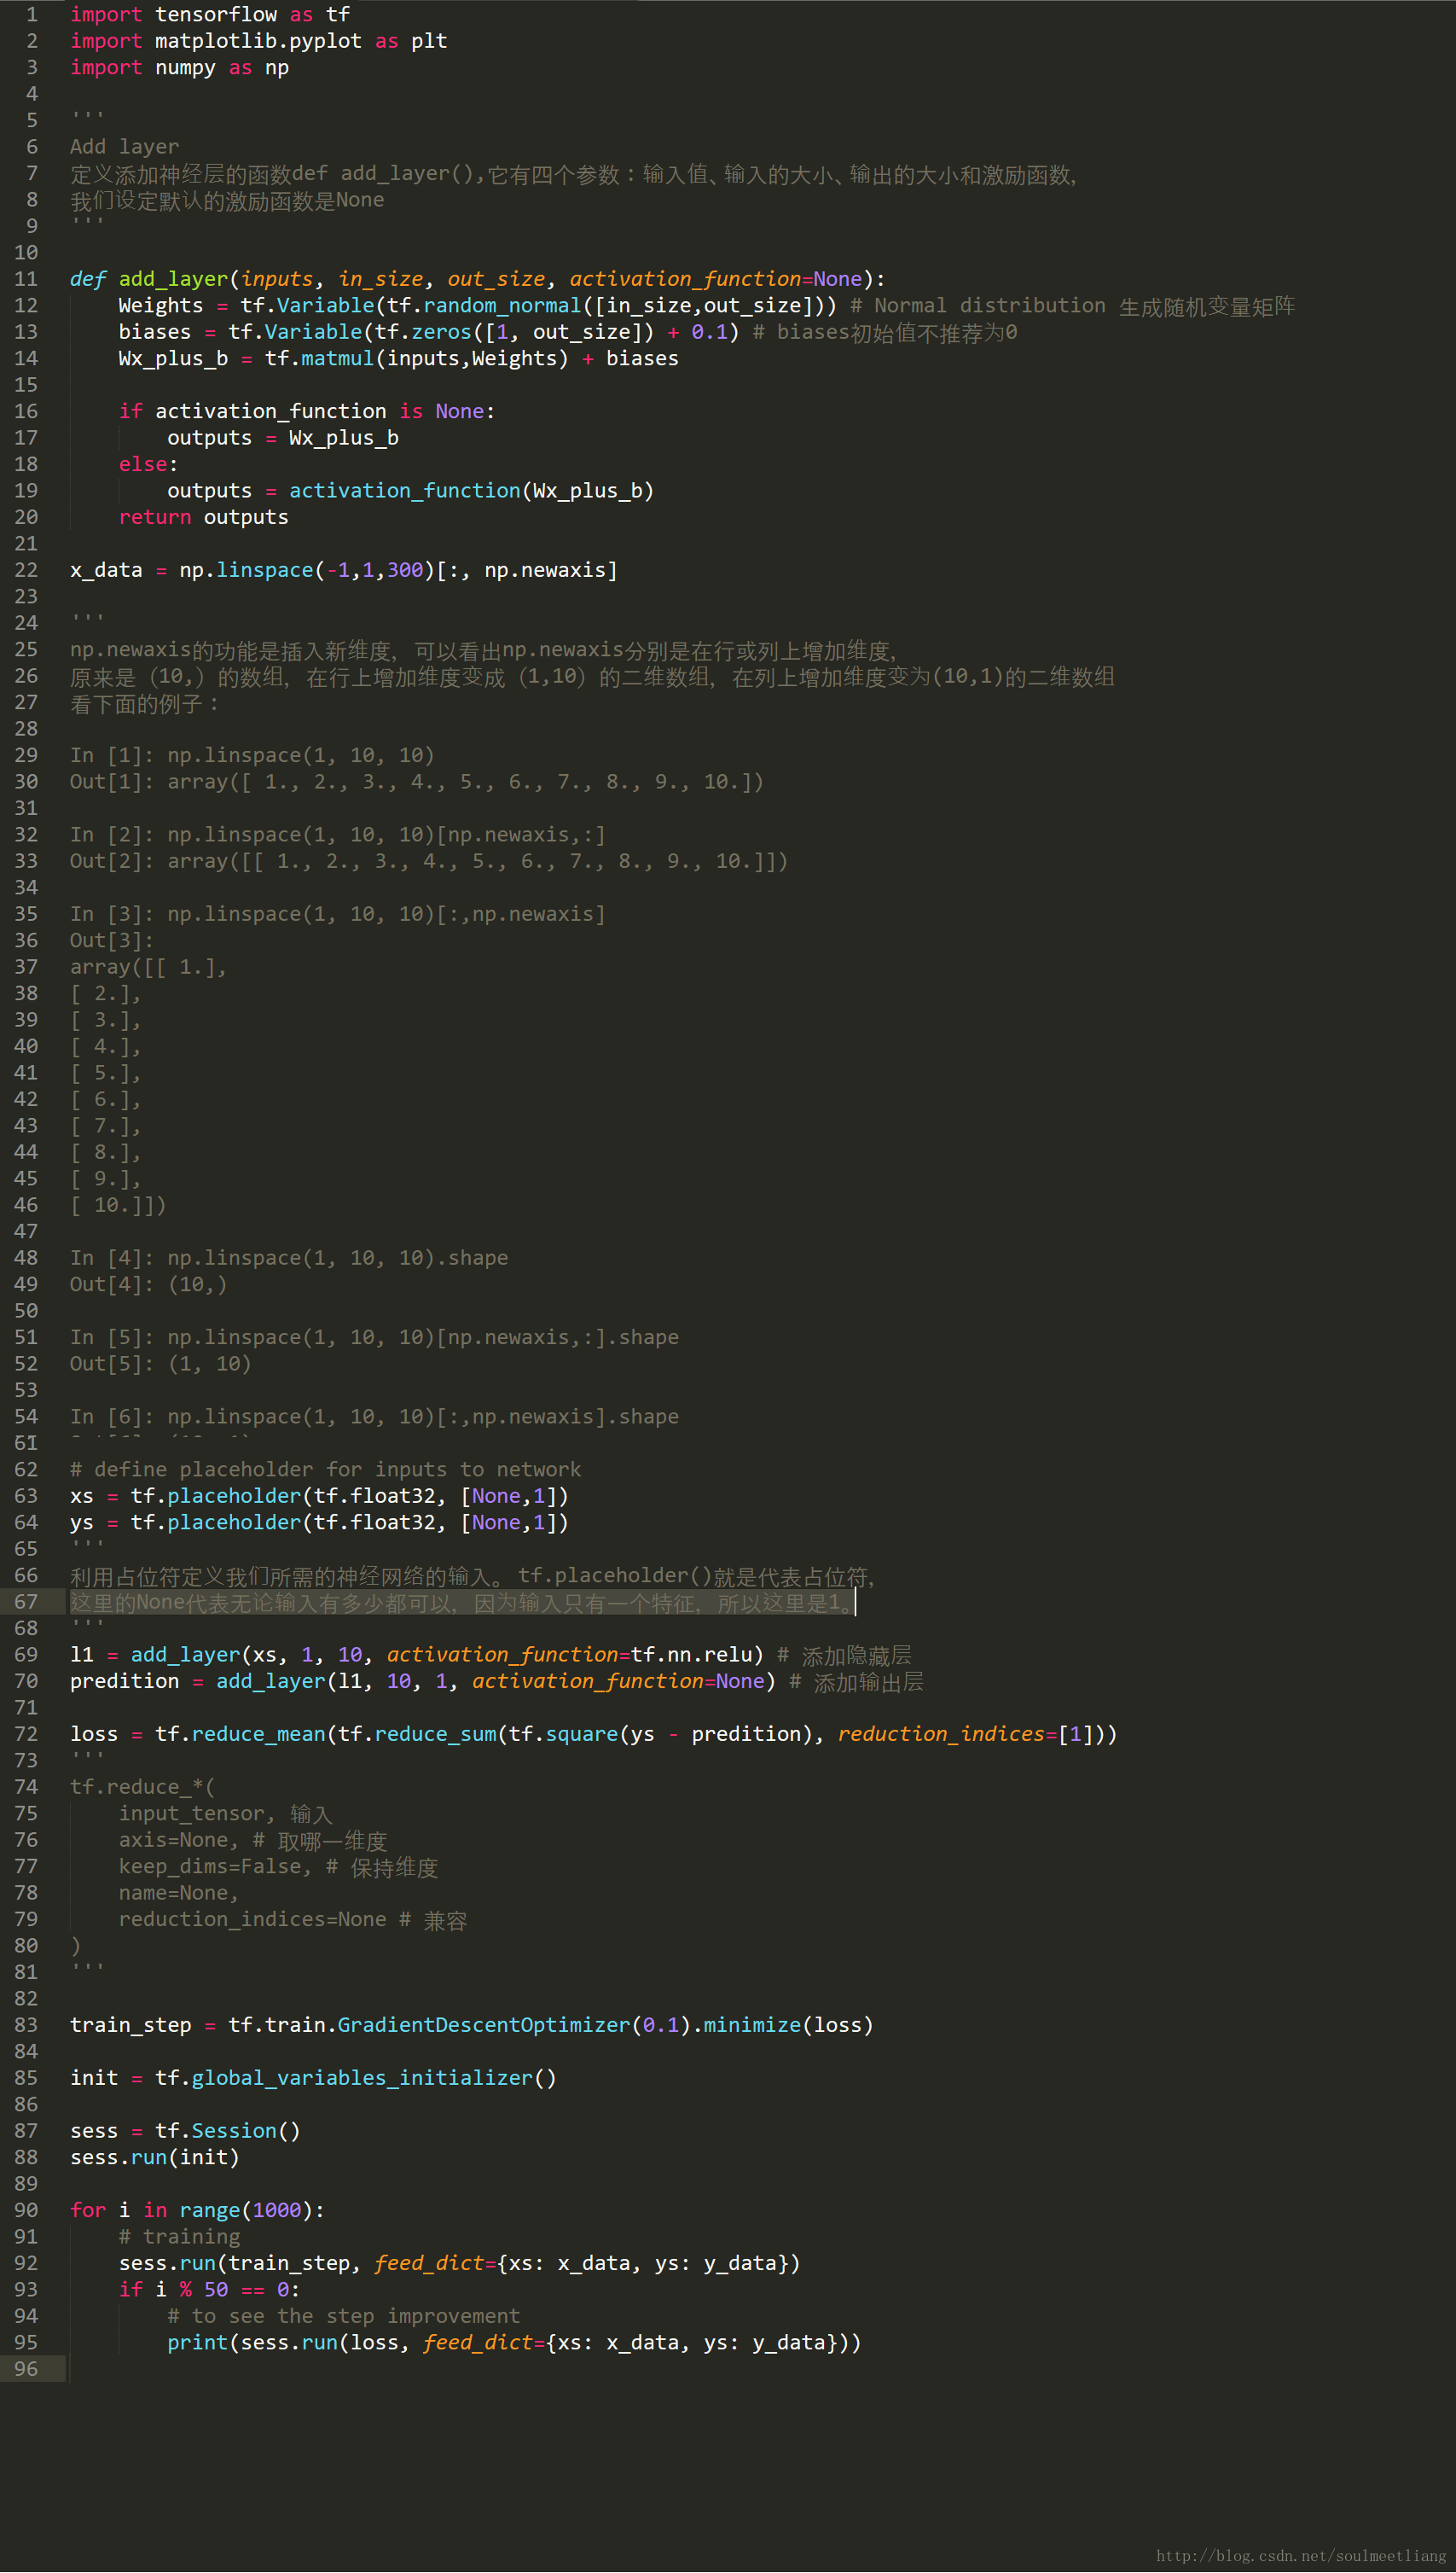Click "Session" on the sess assignment line
This screenshot has height=2573, width=1456.
click(x=234, y=2132)
